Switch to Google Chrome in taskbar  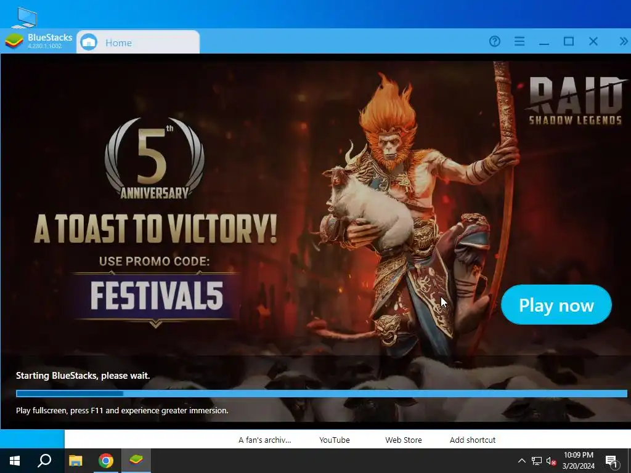[105, 461]
